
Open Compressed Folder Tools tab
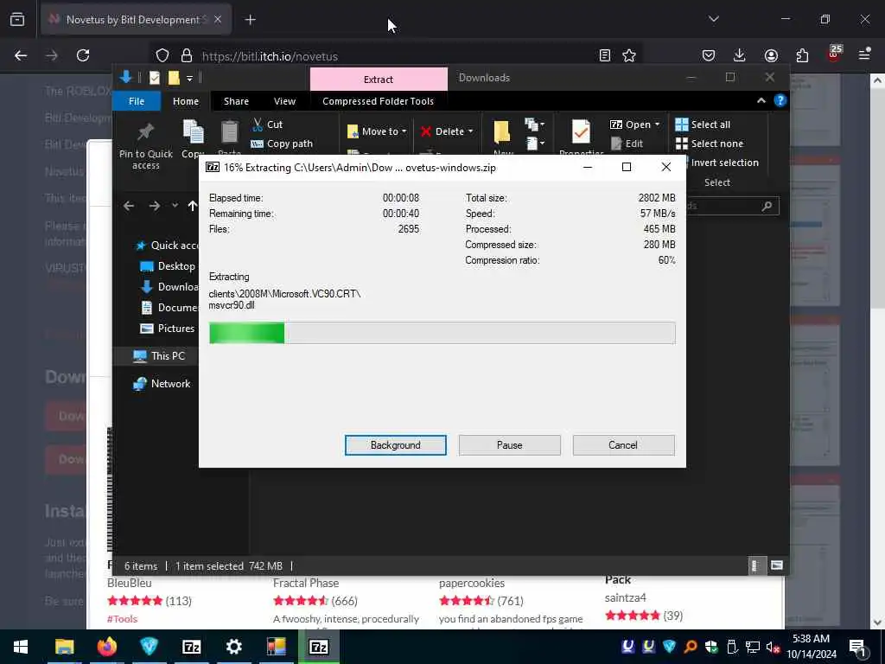pyautogui.click(x=379, y=101)
